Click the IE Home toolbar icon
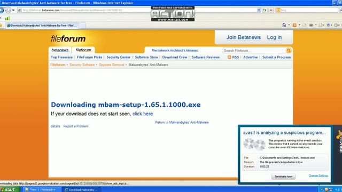Image resolution: width=342 pixels, height=192 pixels. pos(284,25)
